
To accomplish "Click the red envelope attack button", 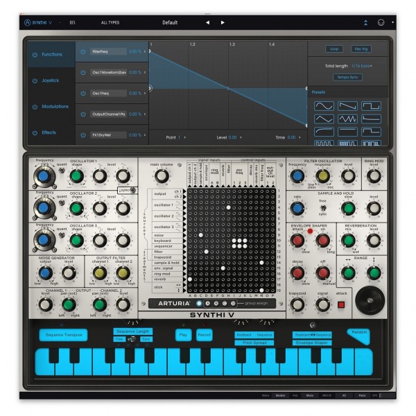I will [x=341, y=304].
